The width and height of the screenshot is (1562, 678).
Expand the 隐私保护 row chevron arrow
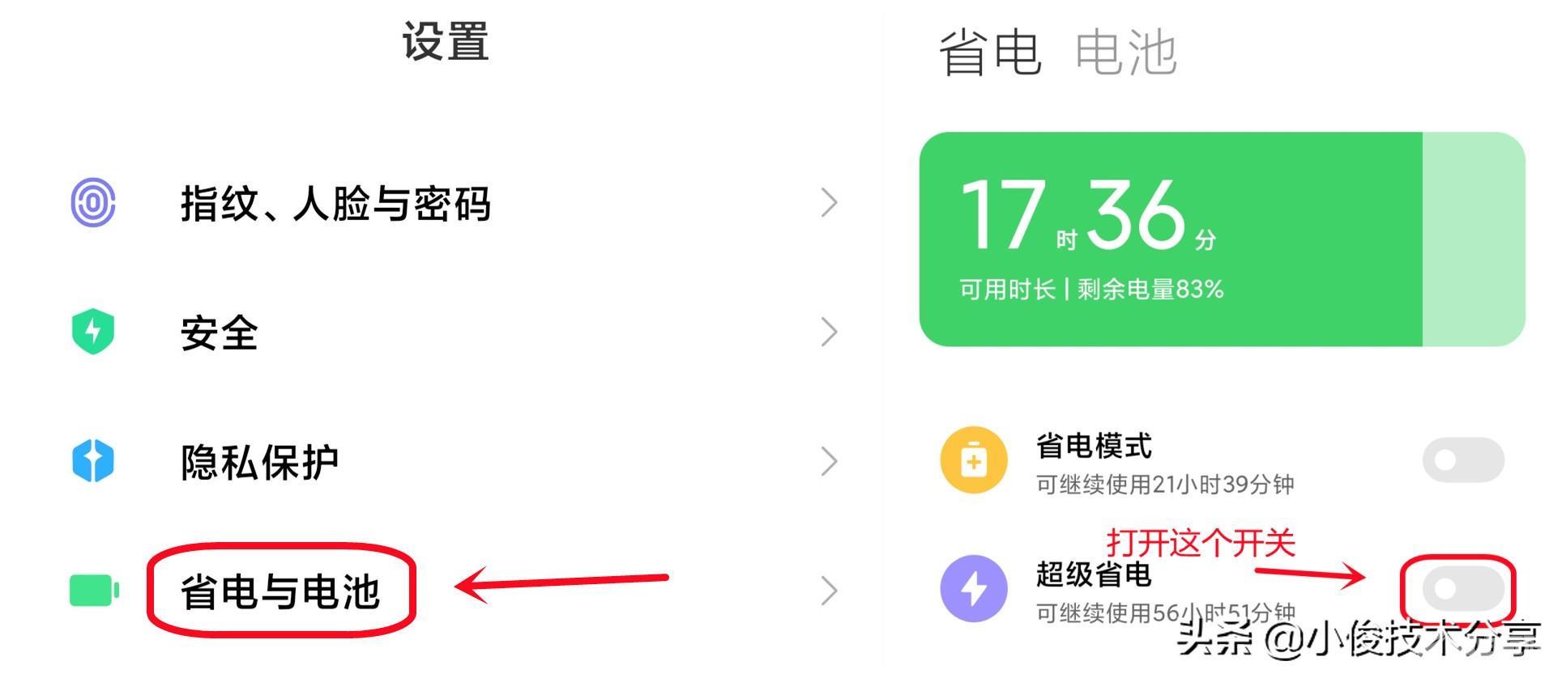829,461
